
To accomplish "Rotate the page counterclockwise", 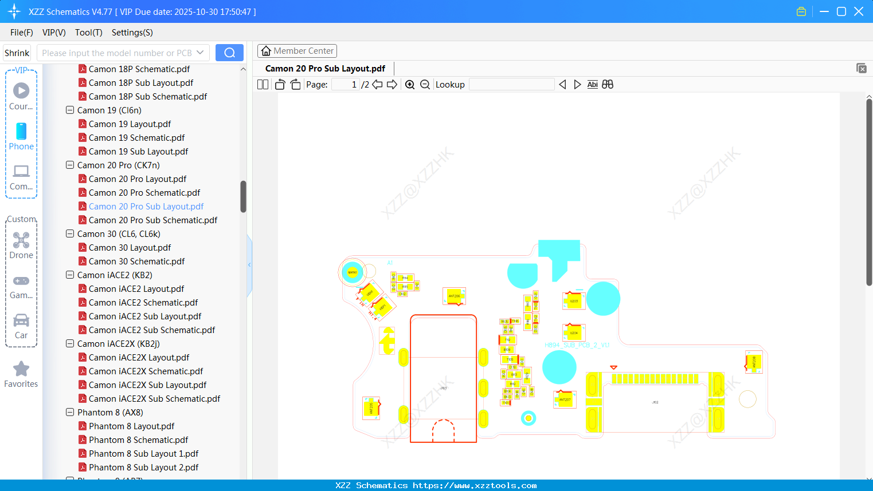I will tap(280, 85).
